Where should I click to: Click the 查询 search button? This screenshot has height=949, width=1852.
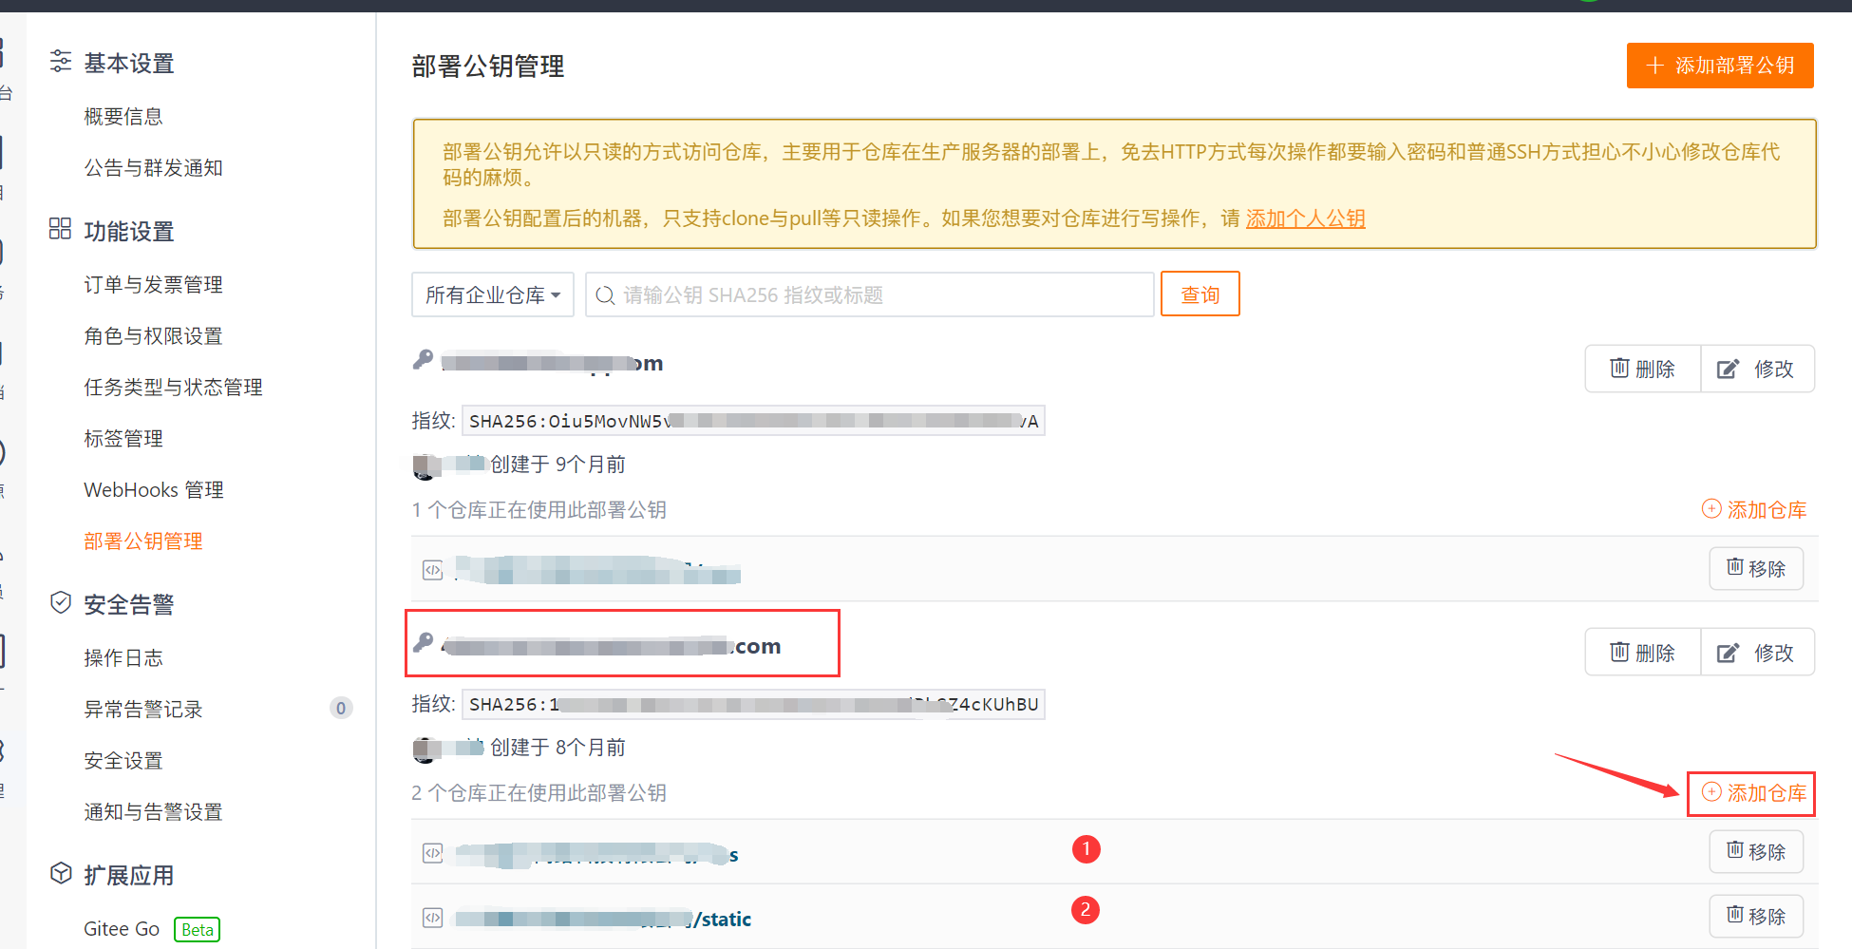click(x=1200, y=294)
